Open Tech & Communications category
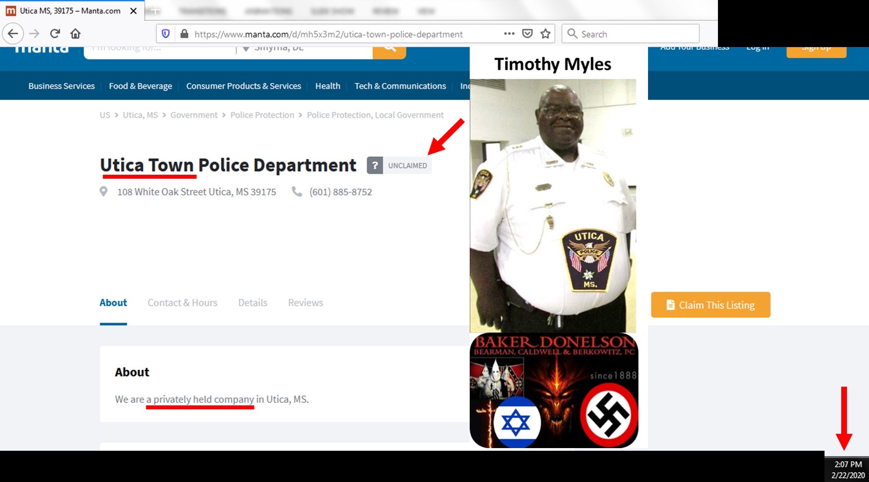869x482 pixels. 400,86
